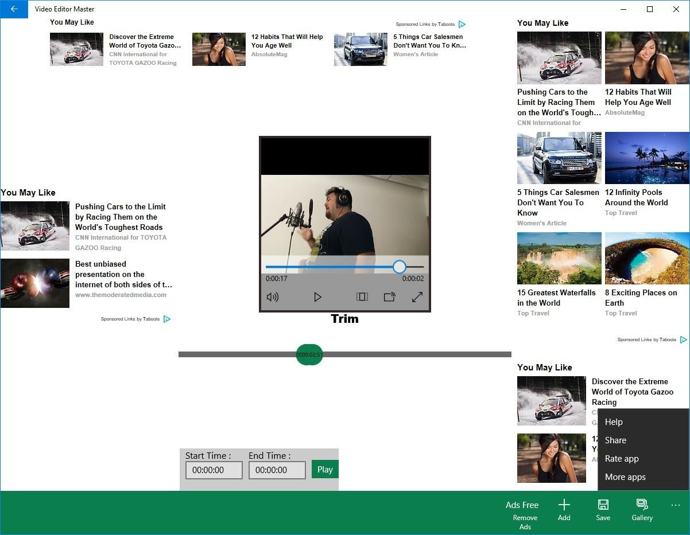Viewport: 690px width, 535px height.
Task: Click the green Play button
Action: coord(325,469)
